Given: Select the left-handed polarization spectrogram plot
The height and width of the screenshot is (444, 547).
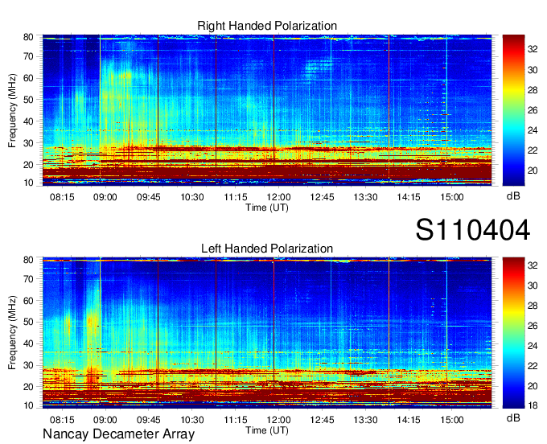Looking at the screenshot, I should tap(267, 333).
